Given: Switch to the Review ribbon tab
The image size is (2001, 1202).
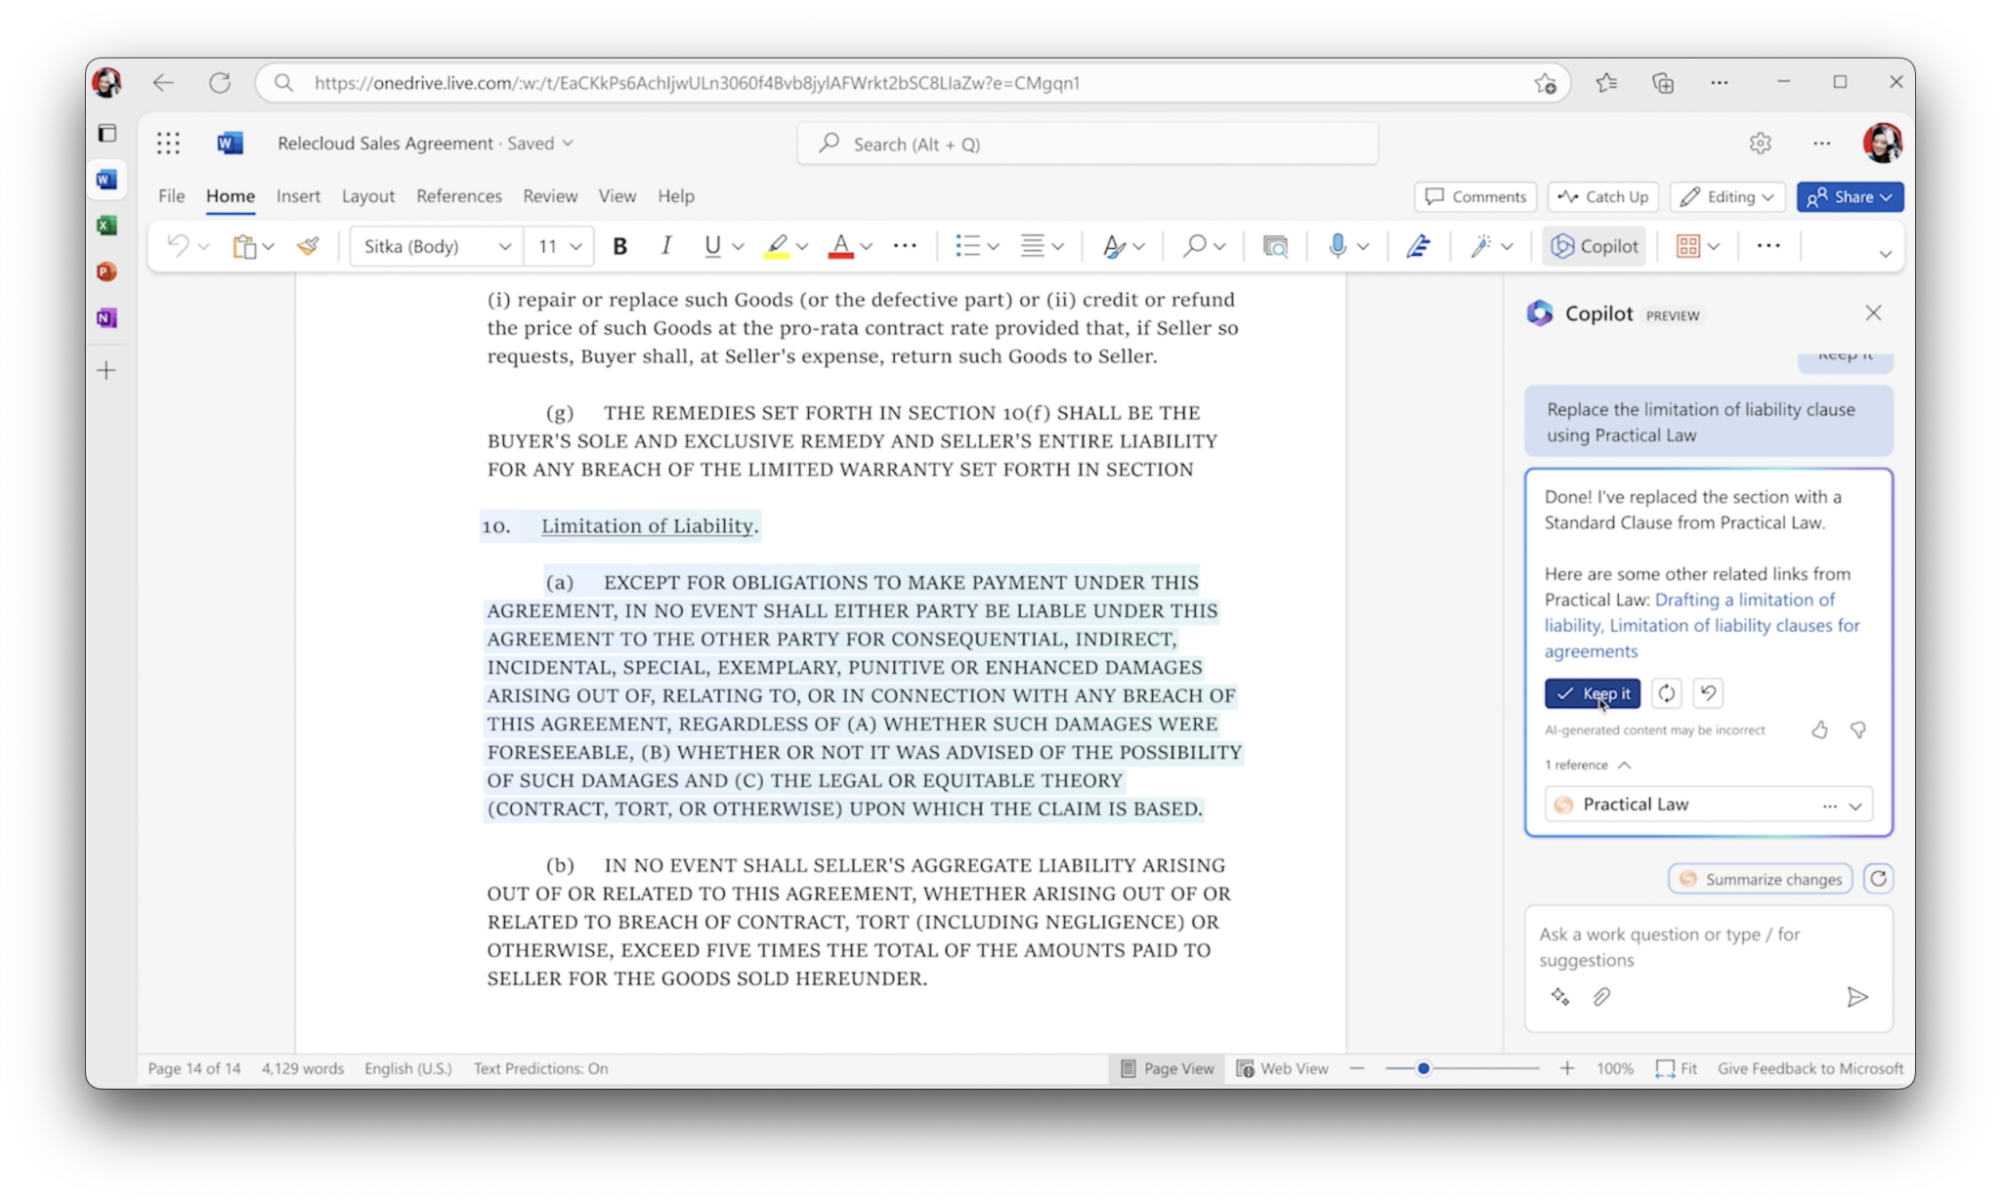Looking at the screenshot, I should pos(549,196).
